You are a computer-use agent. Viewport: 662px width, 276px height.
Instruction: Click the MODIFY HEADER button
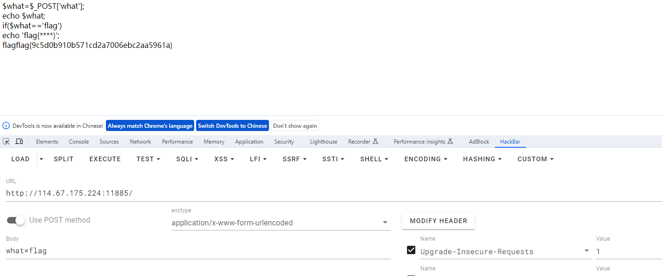(x=438, y=221)
